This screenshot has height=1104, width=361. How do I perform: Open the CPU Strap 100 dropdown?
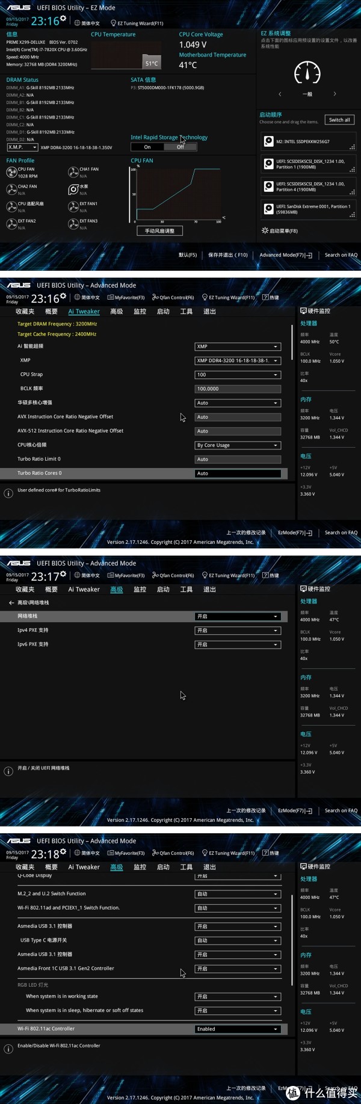[x=238, y=375]
